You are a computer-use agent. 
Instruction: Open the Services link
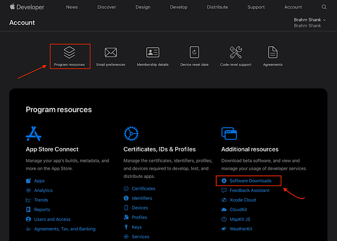(141, 237)
